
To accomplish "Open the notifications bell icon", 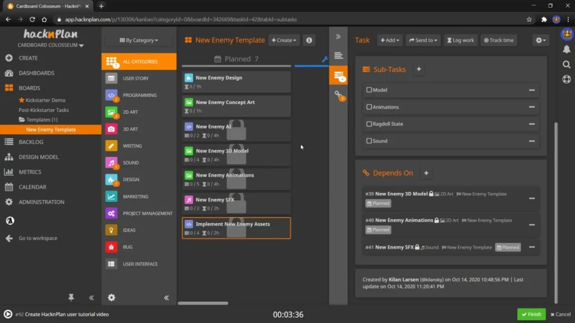I will coord(566,49).
